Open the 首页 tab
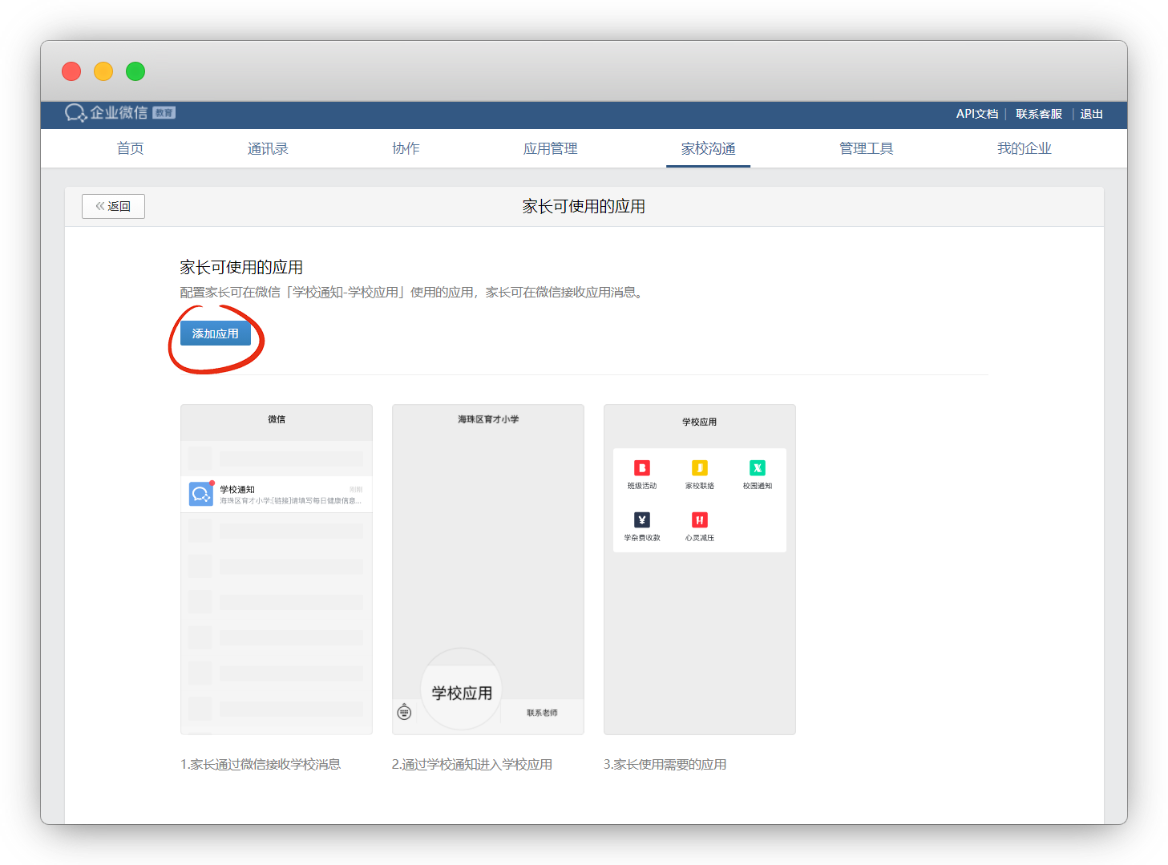This screenshot has height=865, width=1168. 130,148
